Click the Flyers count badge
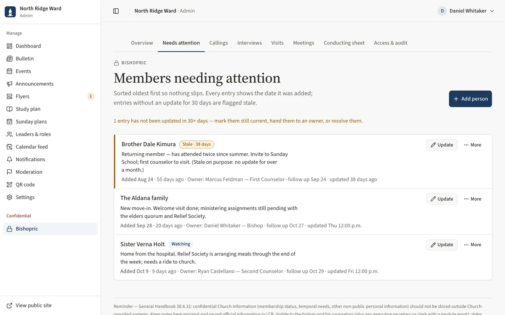The height and width of the screenshot is (315, 505). tap(90, 96)
